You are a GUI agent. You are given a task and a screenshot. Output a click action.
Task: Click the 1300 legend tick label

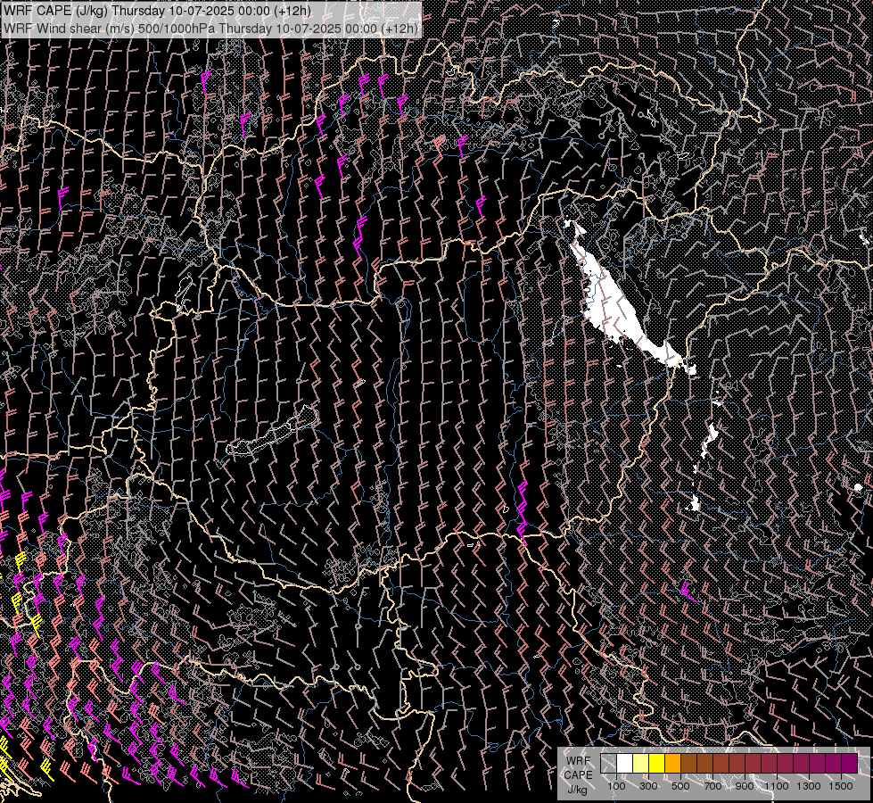click(809, 786)
